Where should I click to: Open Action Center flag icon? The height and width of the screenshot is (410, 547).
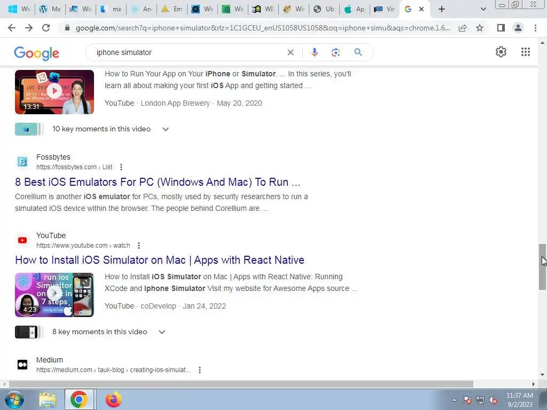tap(467, 400)
